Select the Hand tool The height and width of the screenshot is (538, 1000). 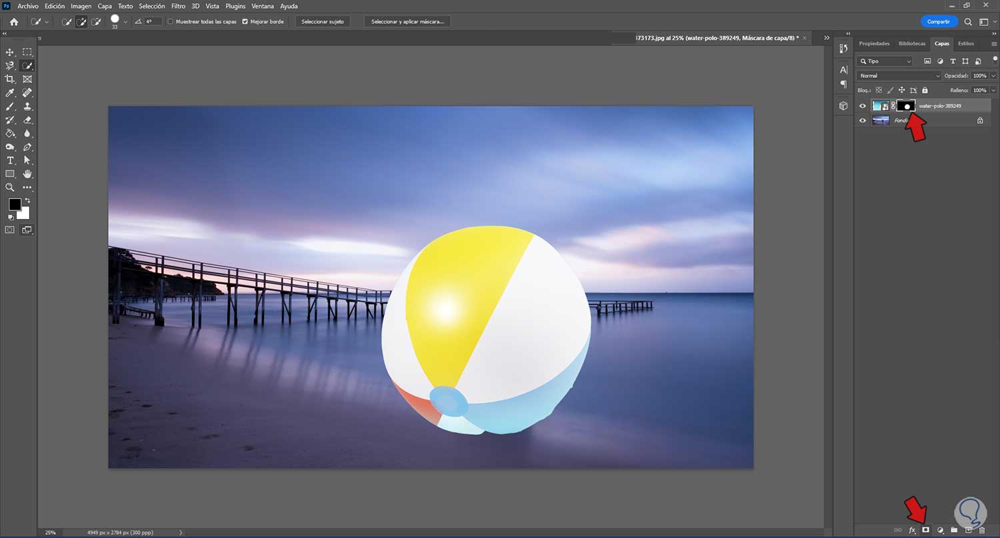click(x=27, y=174)
